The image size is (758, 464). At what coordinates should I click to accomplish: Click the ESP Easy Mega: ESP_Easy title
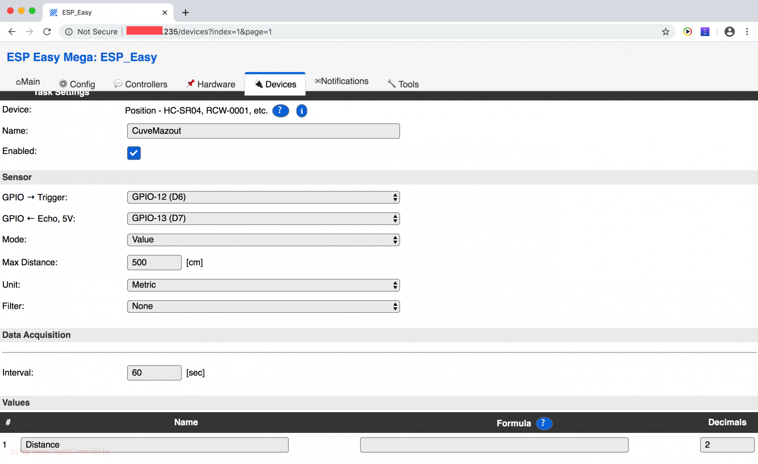tap(82, 57)
